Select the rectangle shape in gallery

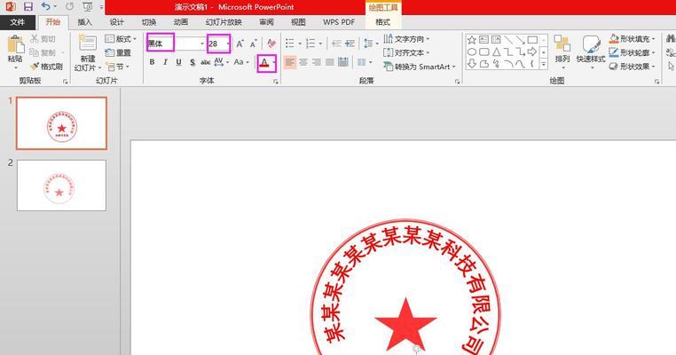pos(532,40)
